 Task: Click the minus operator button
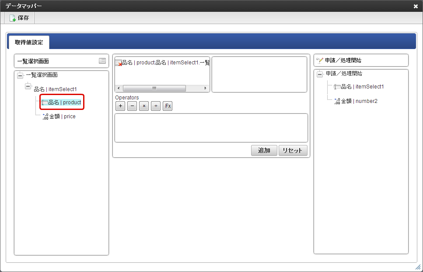[x=132, y=106]
